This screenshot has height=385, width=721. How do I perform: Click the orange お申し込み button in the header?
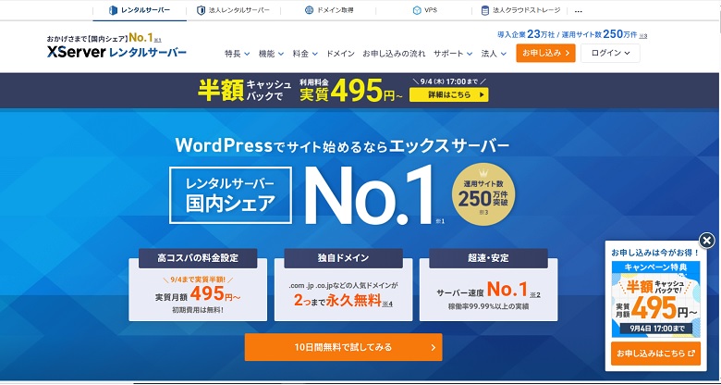(545, 53)
